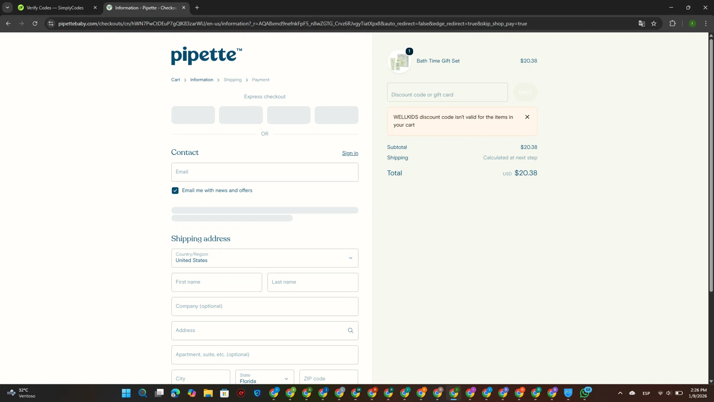Viewport: 714px width, 402px height.
Task: Click the address search magnifier icon
Action: tap(350, 331)
